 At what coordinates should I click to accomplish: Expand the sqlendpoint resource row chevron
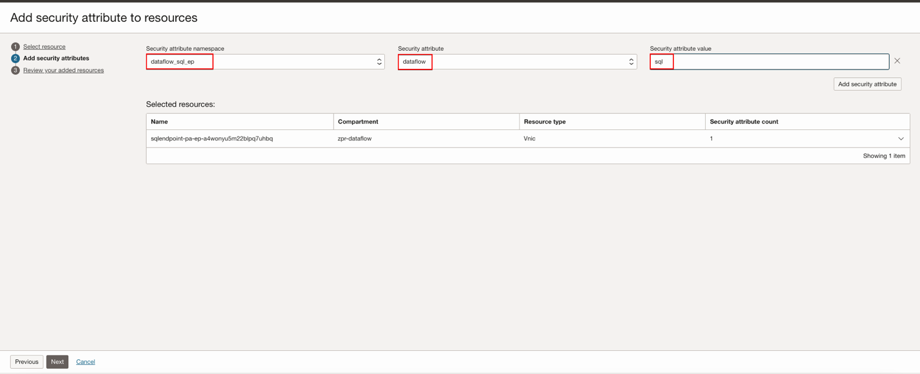click(901, 139)
